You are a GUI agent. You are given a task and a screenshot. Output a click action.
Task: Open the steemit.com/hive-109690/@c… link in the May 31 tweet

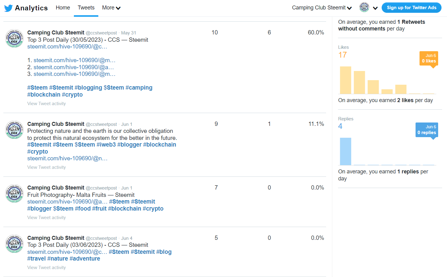[x=67, y=47]
